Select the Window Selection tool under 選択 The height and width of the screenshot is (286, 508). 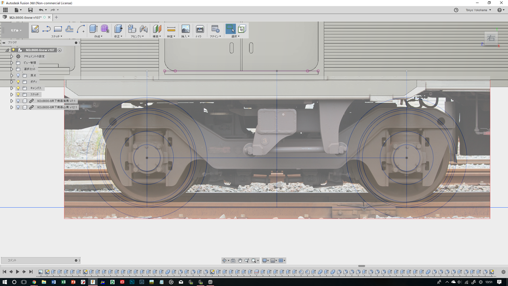(231, 29)
